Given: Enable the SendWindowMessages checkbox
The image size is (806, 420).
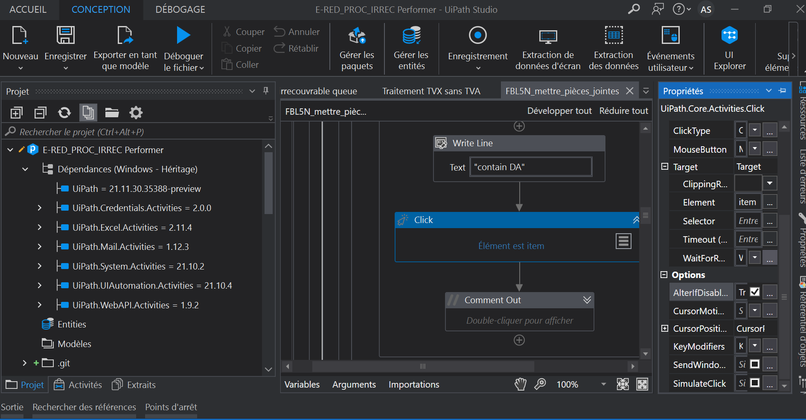Looking at the screenshot, I should 755,365.
